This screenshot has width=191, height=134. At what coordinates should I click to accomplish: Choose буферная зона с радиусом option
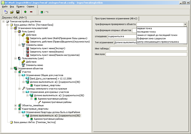pyautogui.click(x=162, y=38)
